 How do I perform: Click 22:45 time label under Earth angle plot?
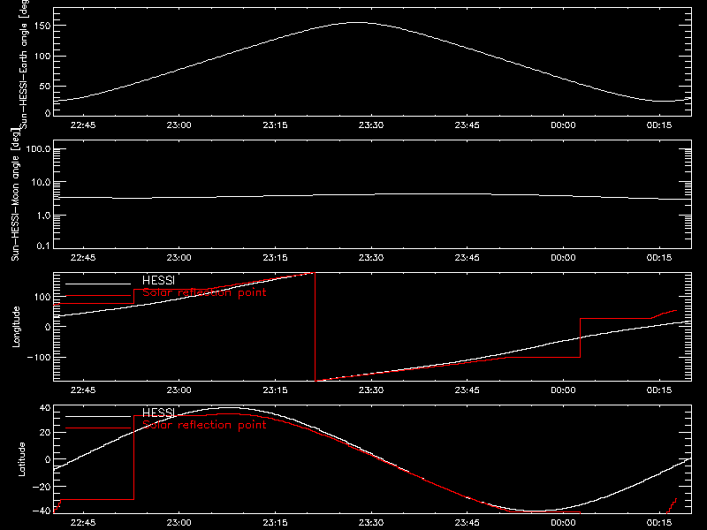click(x=83, y=125)
